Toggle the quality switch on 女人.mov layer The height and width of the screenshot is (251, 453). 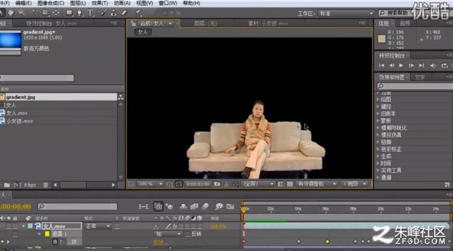[168, 226]
